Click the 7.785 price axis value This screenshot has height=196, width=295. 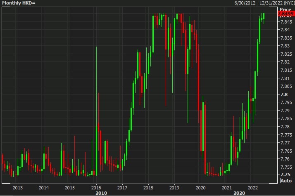286,118
